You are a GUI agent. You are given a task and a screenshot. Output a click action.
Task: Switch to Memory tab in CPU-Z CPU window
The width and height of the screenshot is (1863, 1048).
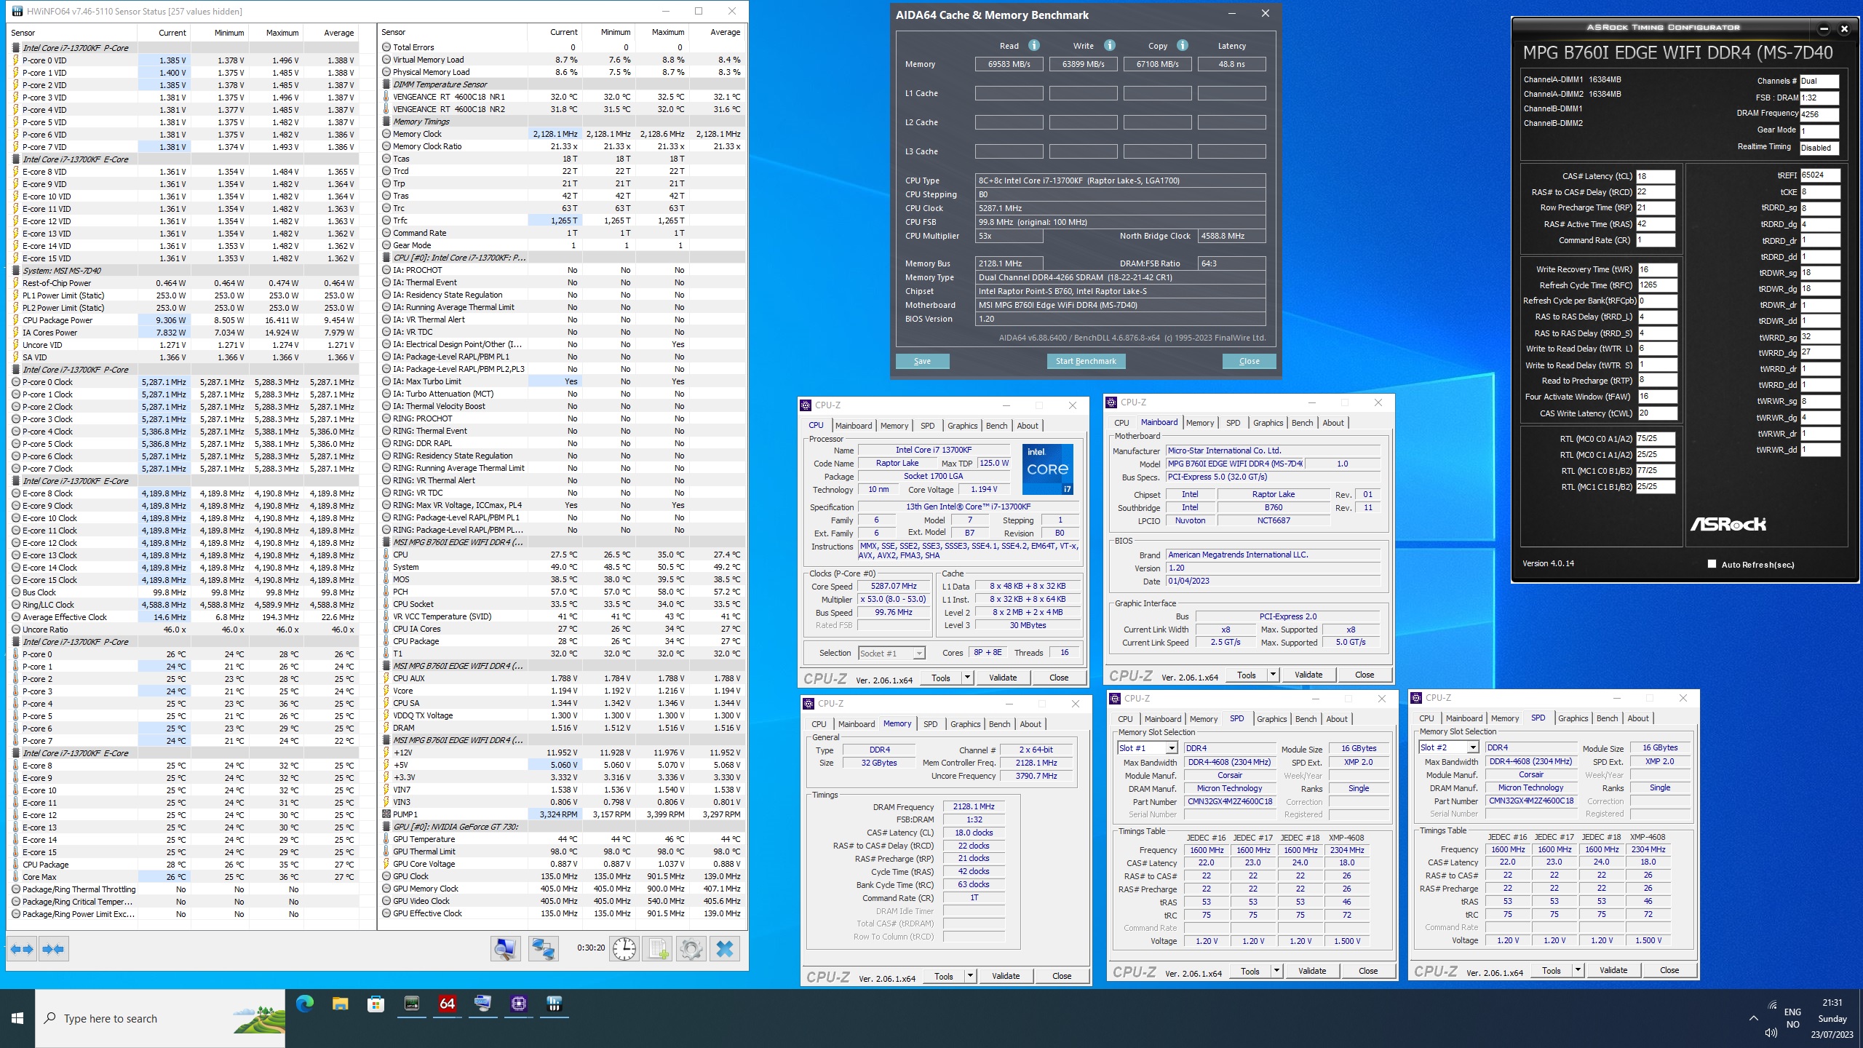point(894,426)
